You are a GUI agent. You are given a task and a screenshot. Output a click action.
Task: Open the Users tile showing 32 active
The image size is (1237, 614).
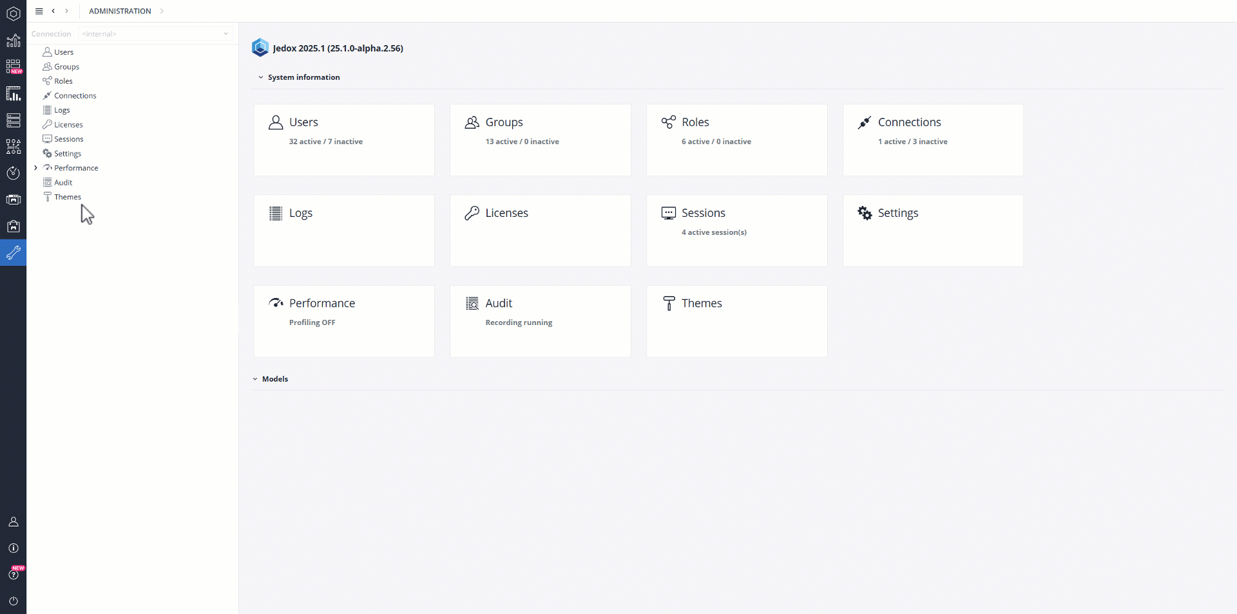click(344, 140)
